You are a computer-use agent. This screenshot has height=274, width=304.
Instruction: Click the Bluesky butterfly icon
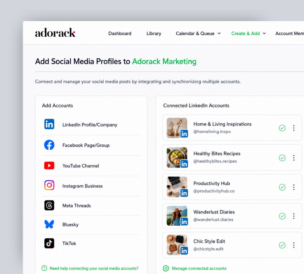pyautogui.click(x=49, y=224)
